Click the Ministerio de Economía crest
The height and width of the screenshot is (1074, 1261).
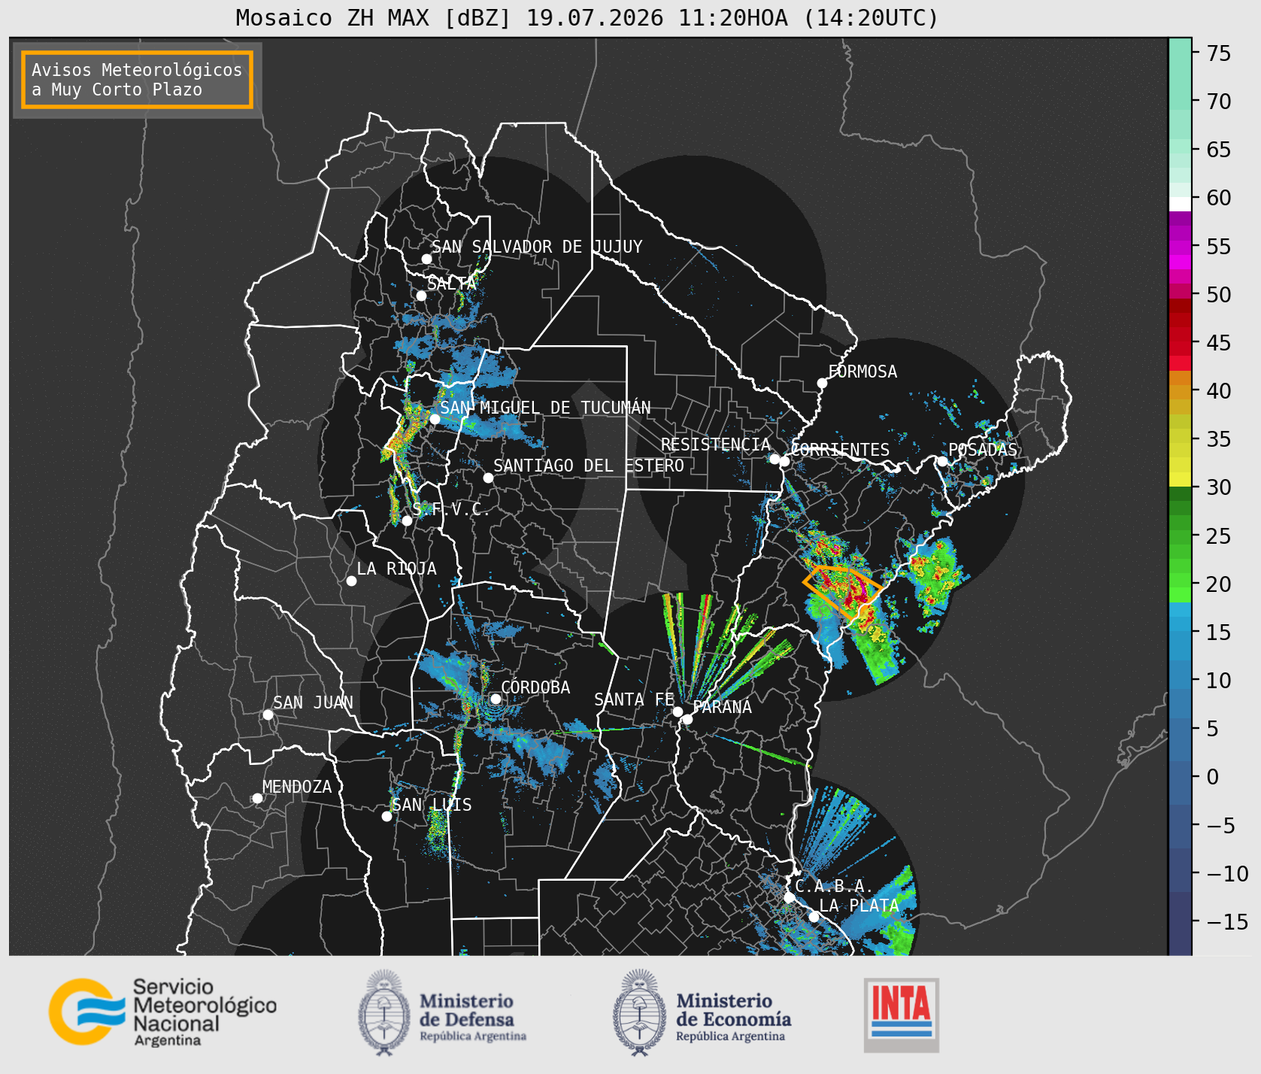click(641, 1012)
